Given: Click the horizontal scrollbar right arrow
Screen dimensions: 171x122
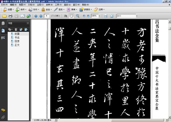Looking at the screenshot, I should 167,120.
